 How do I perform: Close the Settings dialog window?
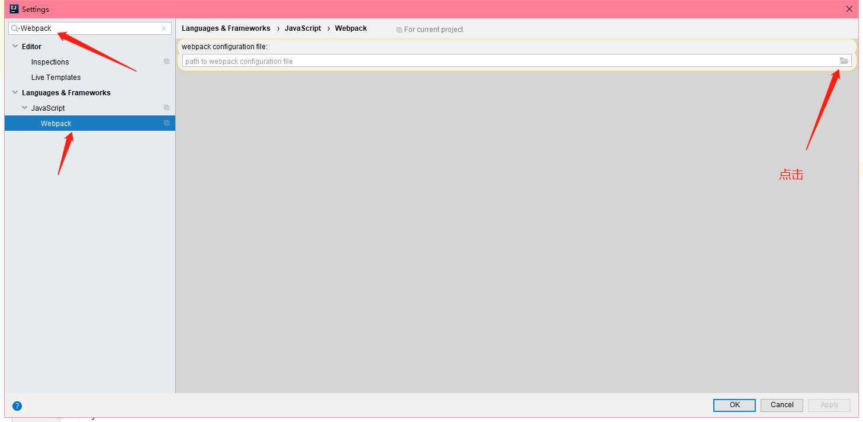point(849,9)
